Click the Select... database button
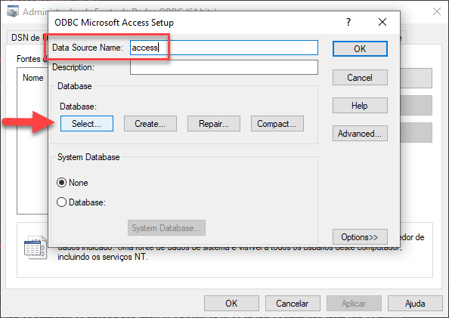 point(87,124)
